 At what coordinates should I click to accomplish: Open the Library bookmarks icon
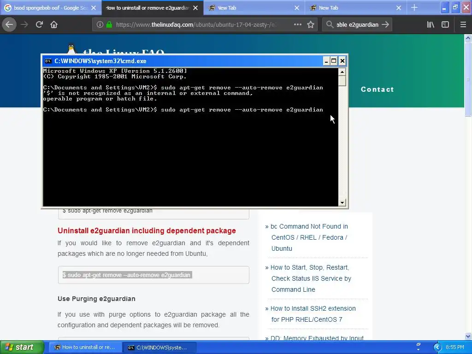[431, 24]
